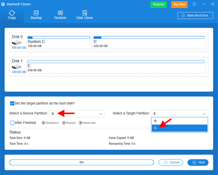Click the Cancel button

pyautogui.click(x=171, y=162)
